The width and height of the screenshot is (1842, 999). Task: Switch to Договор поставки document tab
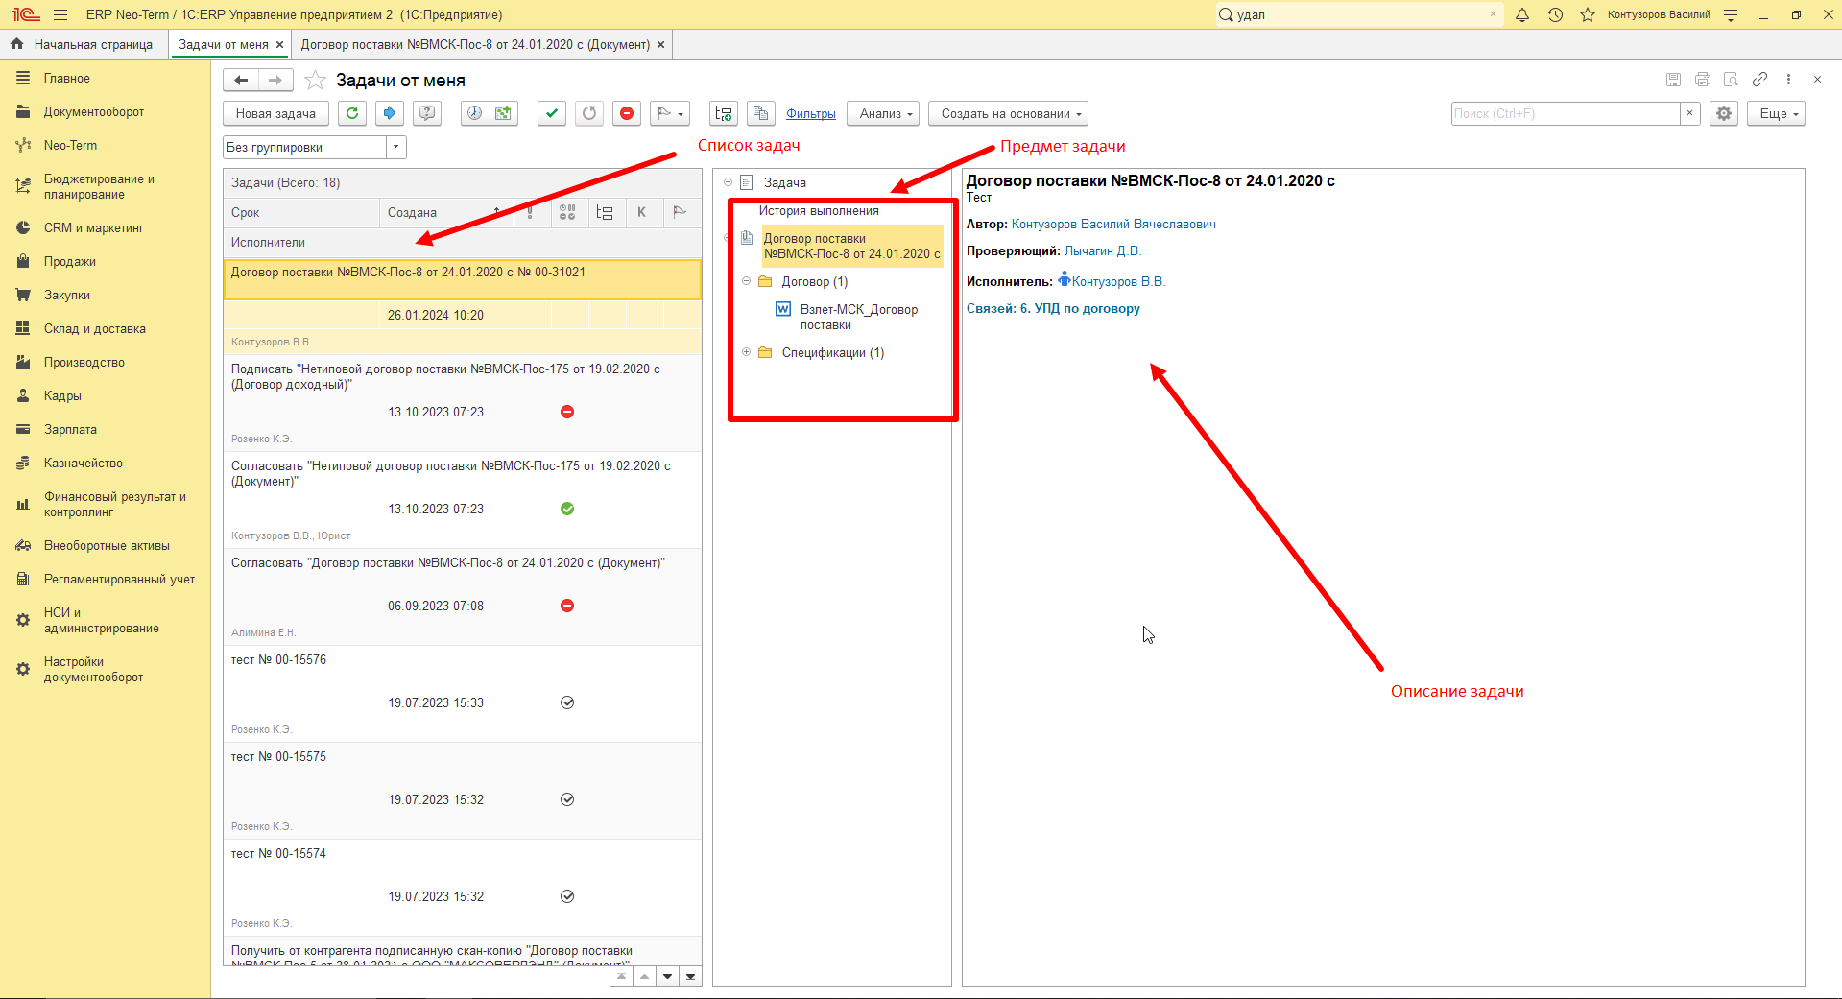coord(475,44)
